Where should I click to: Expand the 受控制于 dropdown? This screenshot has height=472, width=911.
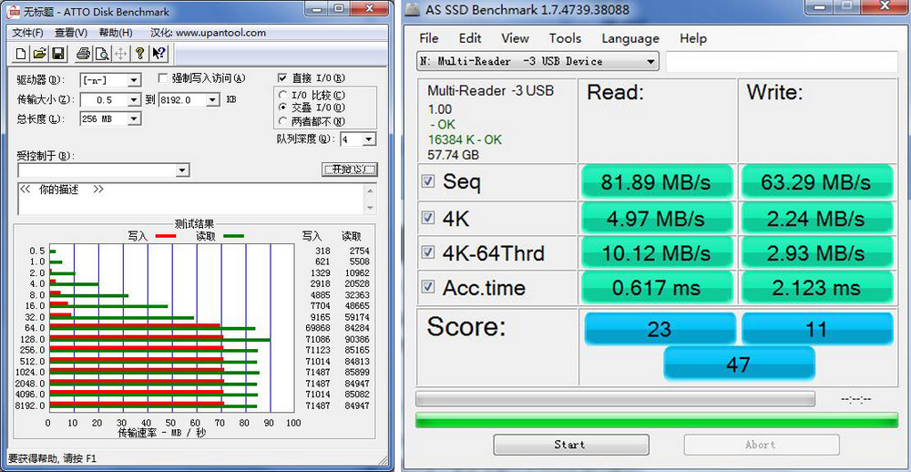click(x=182, y=170)
